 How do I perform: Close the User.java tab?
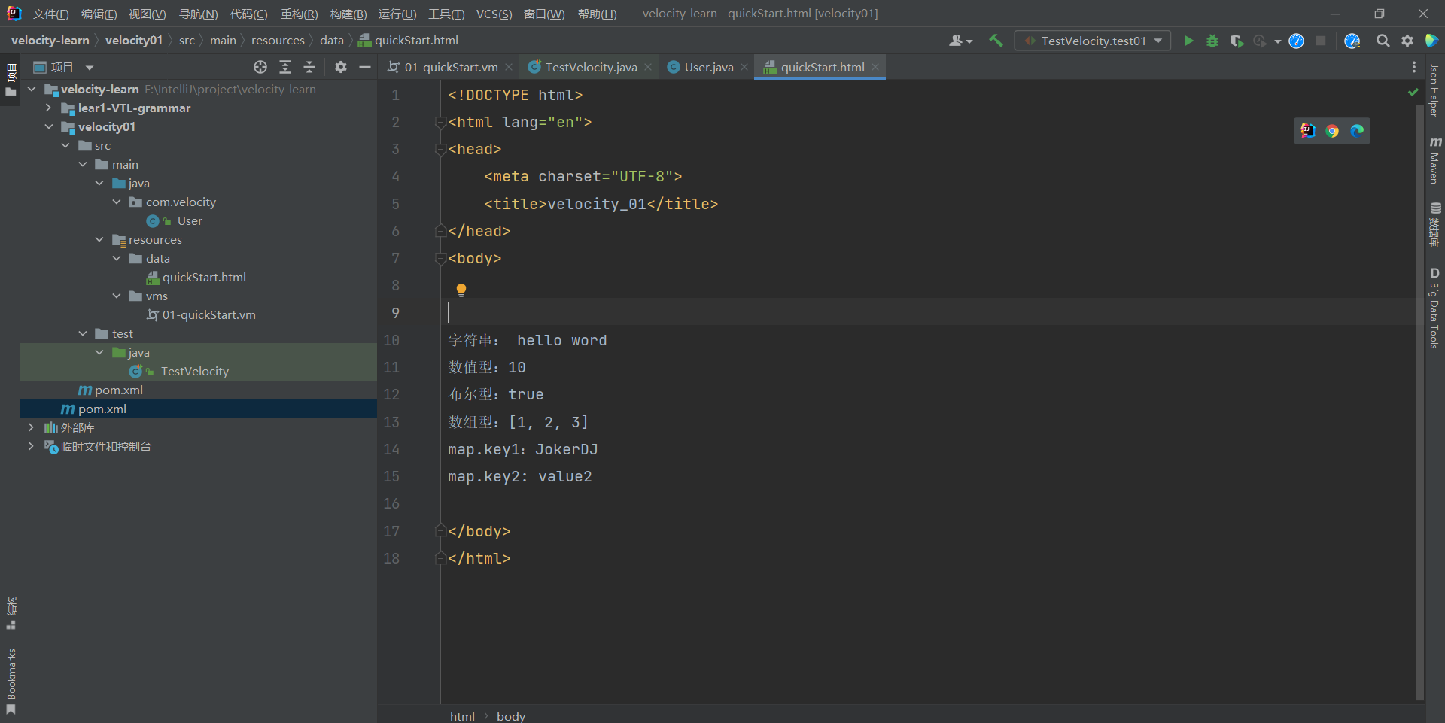pos(744,67)
